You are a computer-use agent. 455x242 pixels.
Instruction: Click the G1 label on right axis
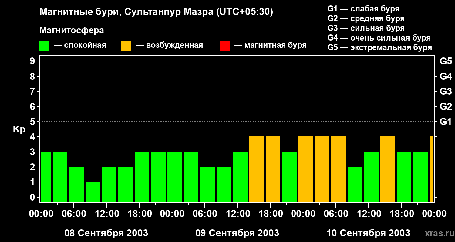pos(446,122)
